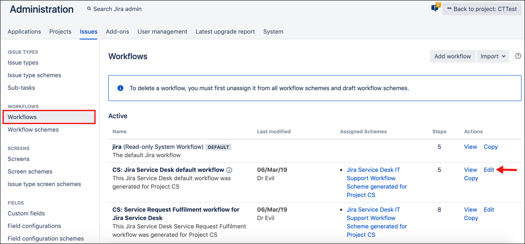This screenshot has width=525, height=244.
Task: Select the Issues tab
Action: pos(89,31)
